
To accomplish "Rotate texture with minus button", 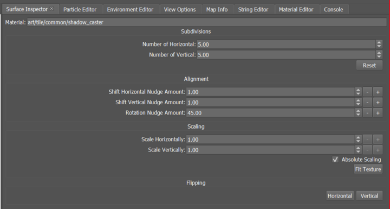I will click(367, 113).
